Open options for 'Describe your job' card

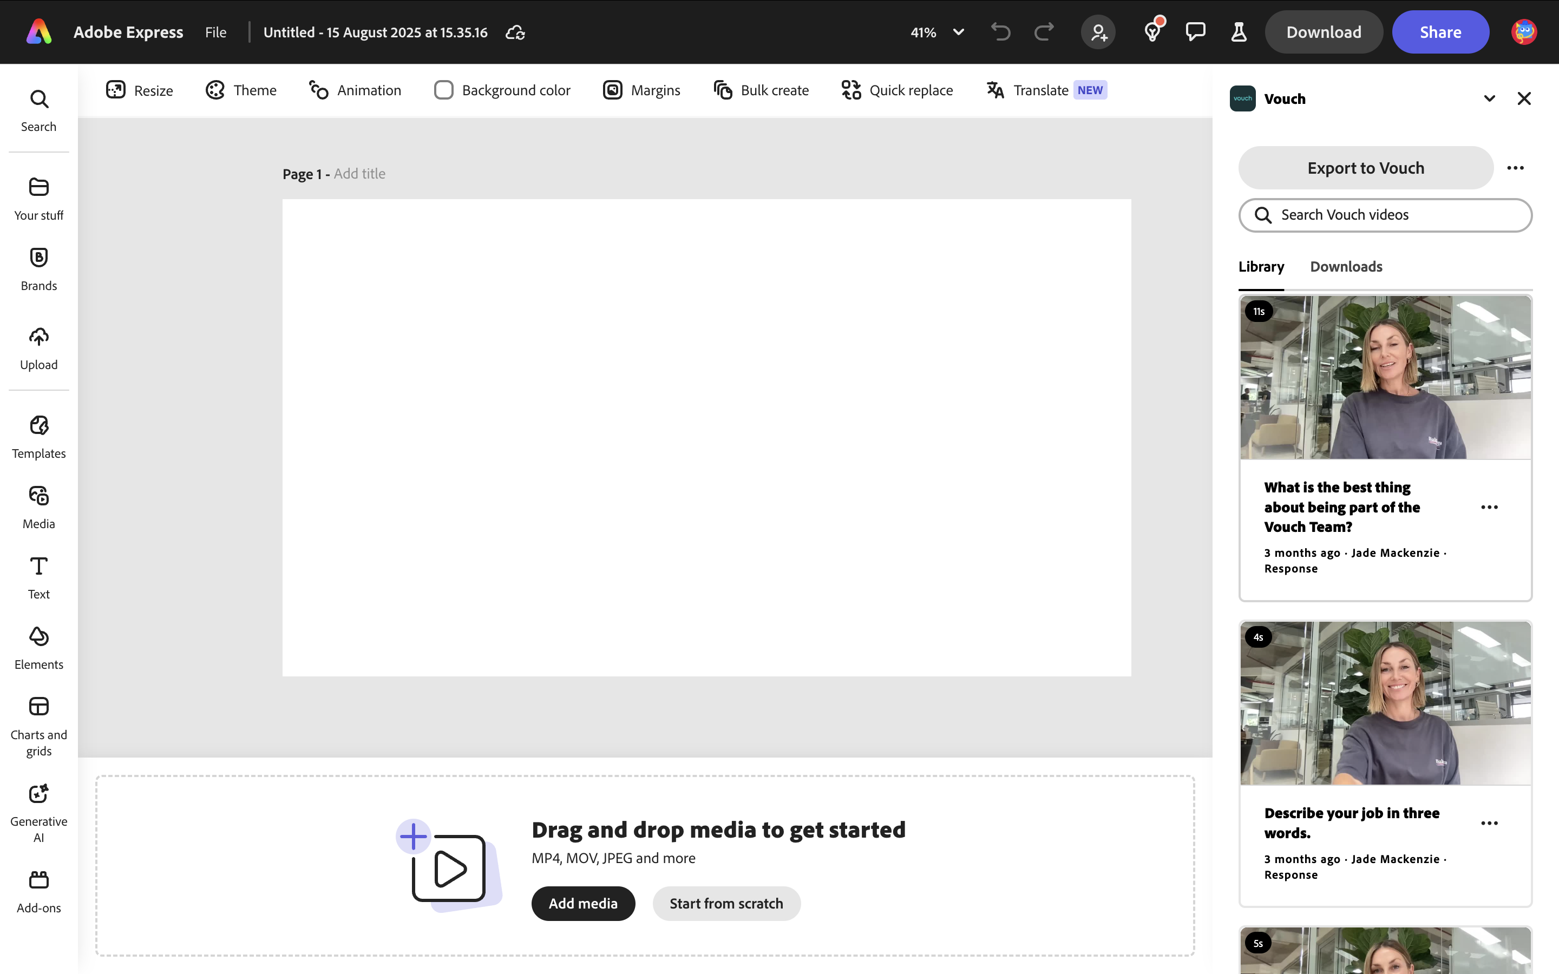pos(1489,823)
